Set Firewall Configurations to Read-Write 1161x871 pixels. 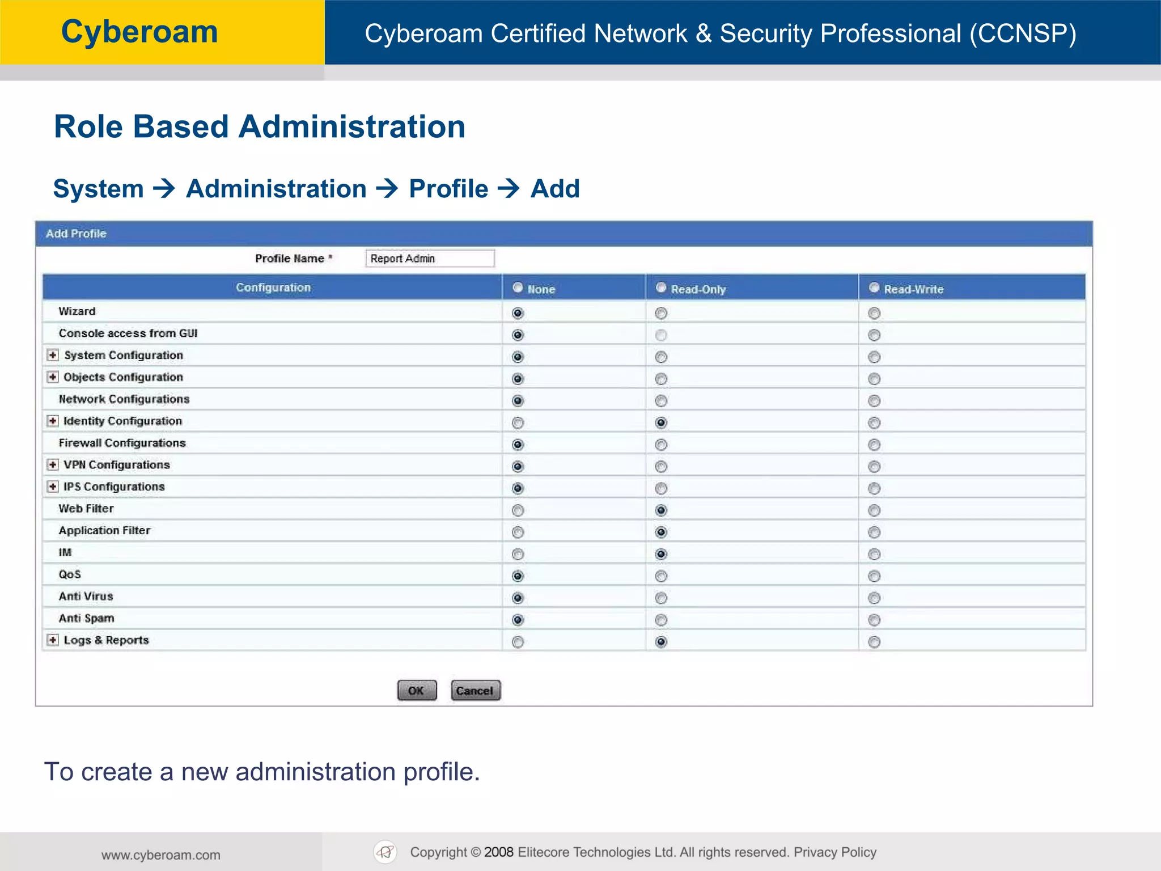(874, 445)
